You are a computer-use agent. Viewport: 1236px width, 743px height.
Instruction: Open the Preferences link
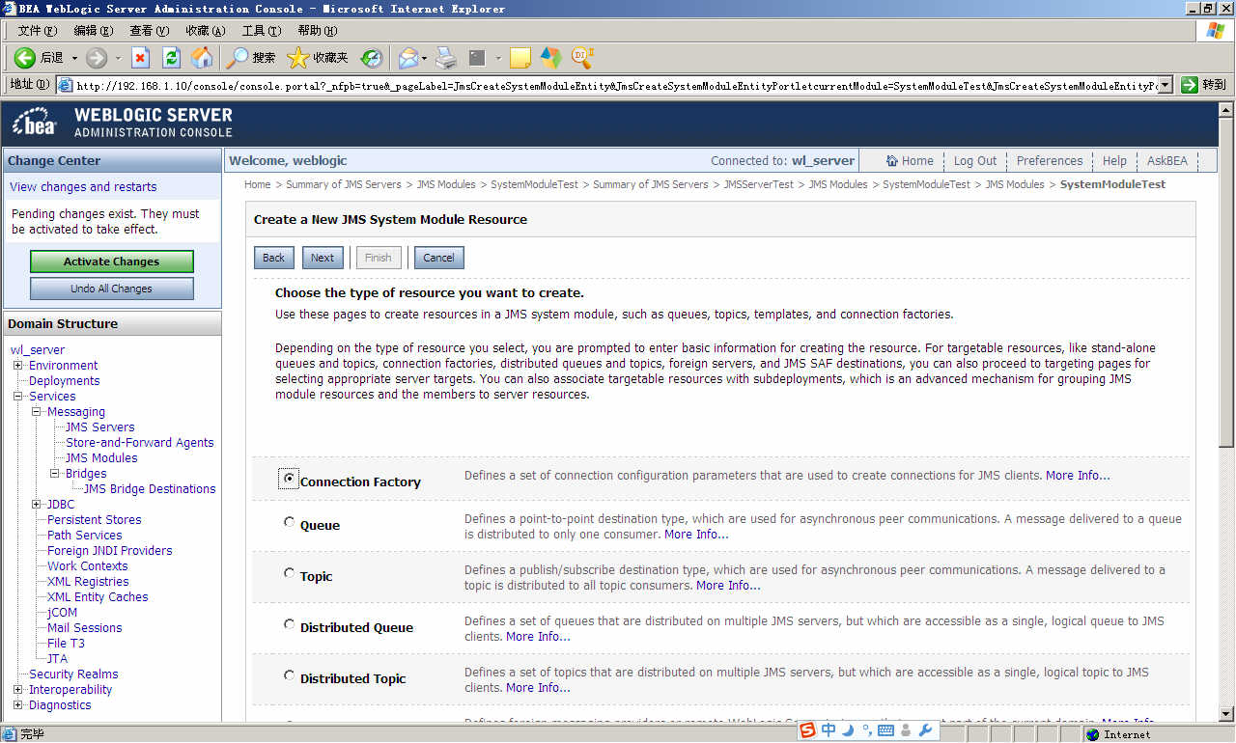click(1050, 161)
